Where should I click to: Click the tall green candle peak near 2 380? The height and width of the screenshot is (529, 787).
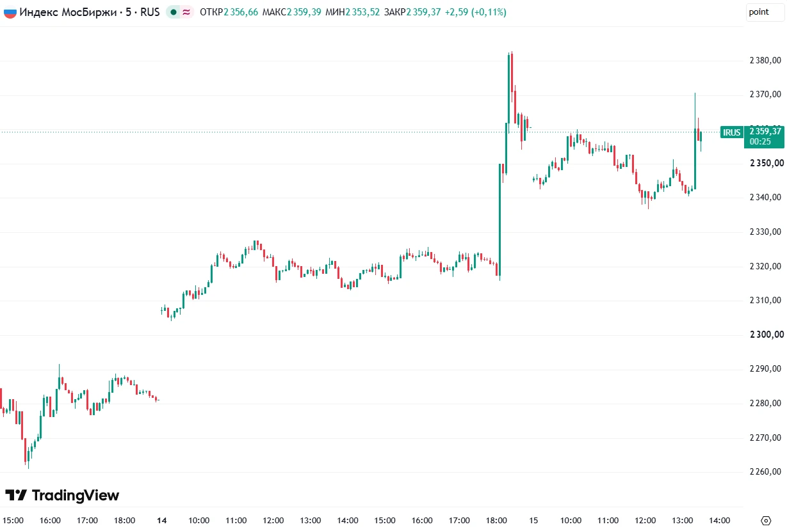(510, 56)
